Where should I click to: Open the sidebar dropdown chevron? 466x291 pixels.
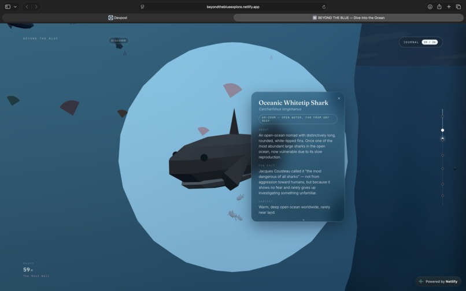tap(15, 7)
